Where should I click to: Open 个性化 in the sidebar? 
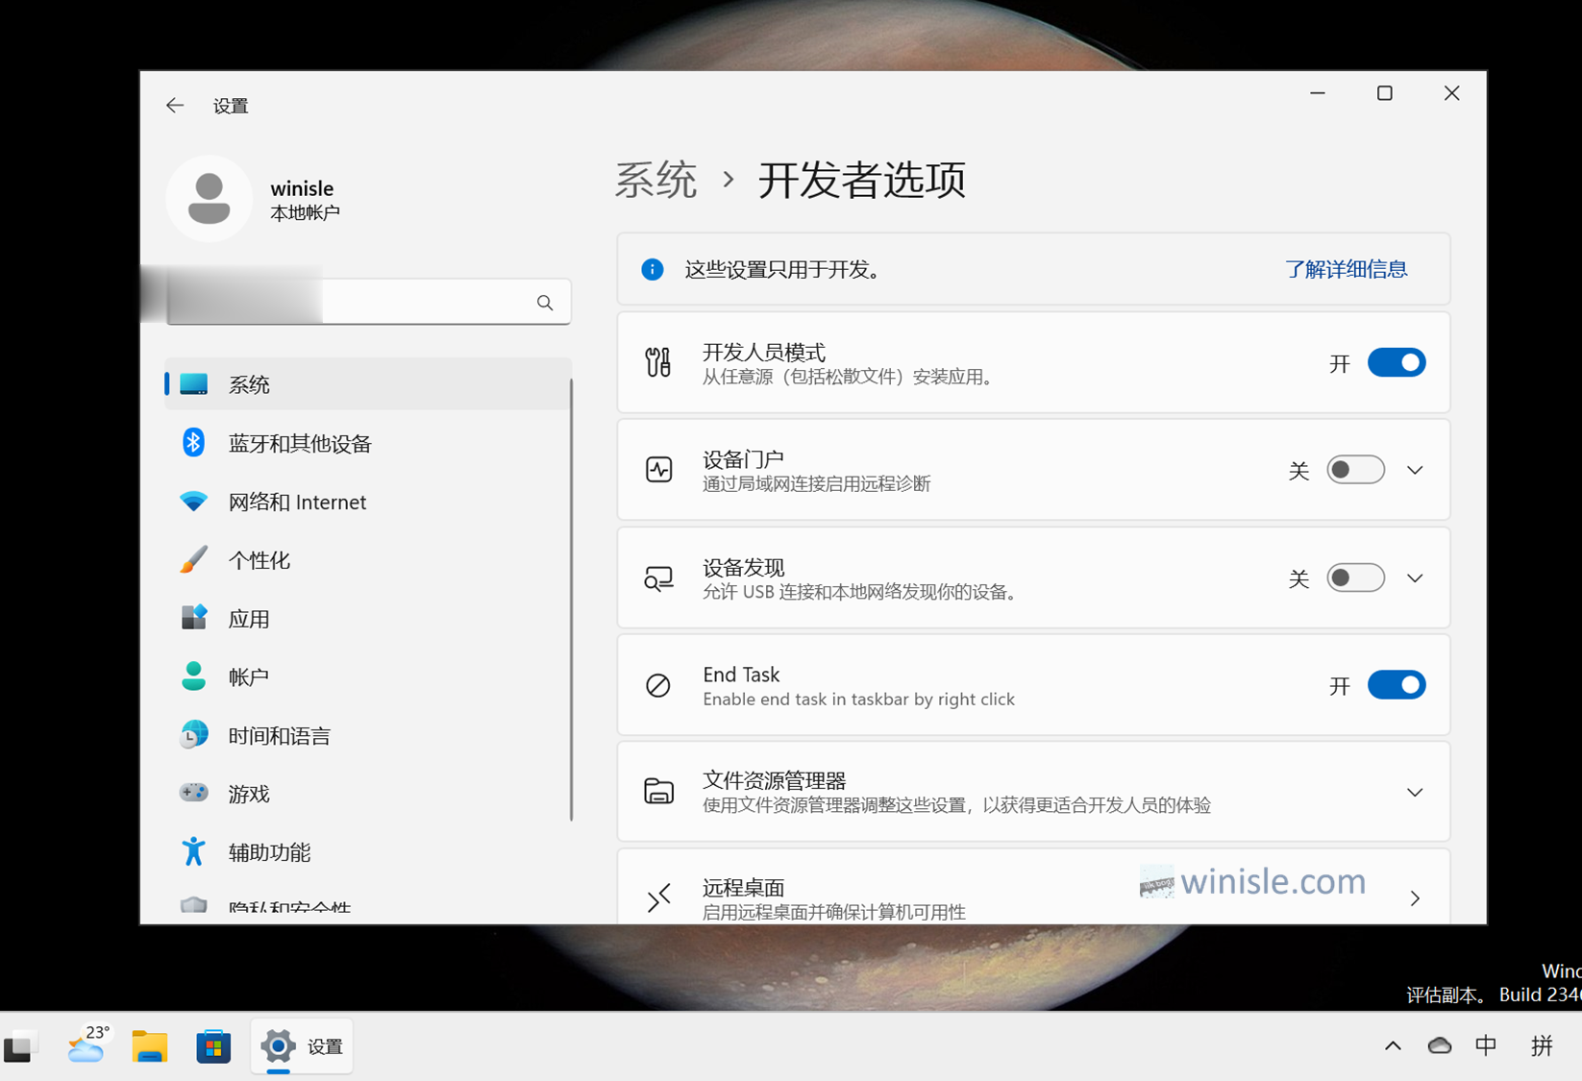point(368,560)
